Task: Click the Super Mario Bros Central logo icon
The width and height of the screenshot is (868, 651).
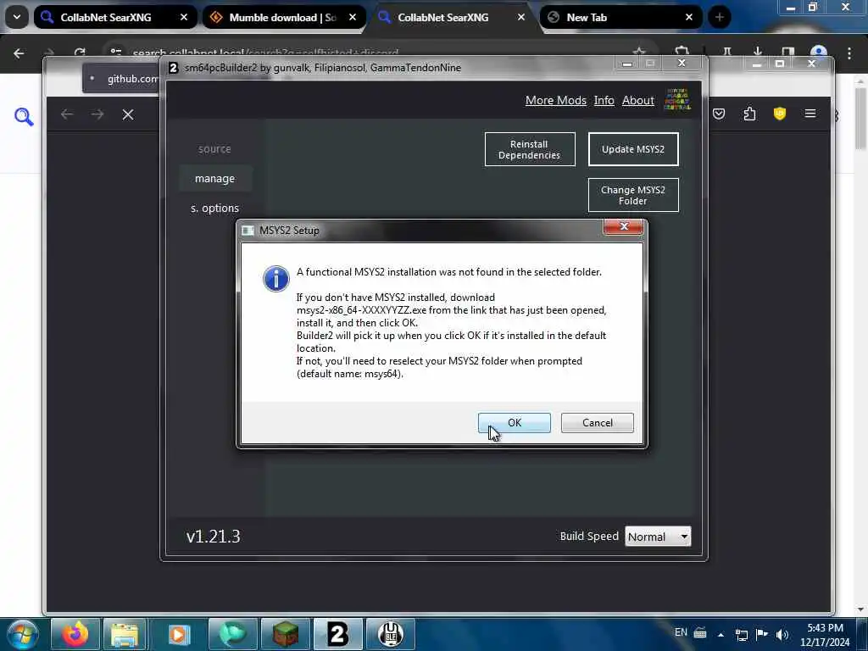Action: pos(677,100)
